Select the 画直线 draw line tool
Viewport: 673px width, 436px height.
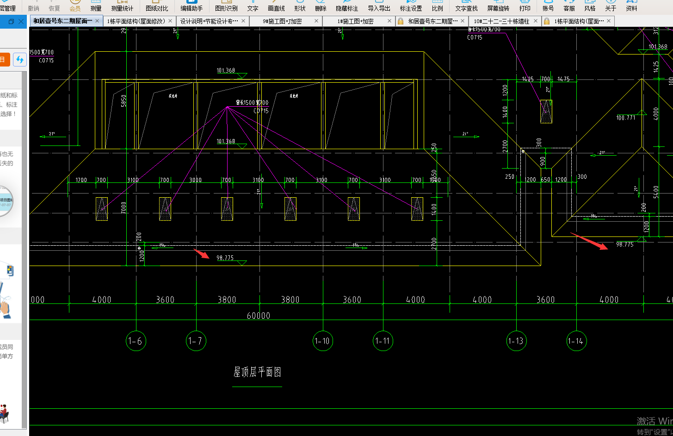(x=276, y=6)
